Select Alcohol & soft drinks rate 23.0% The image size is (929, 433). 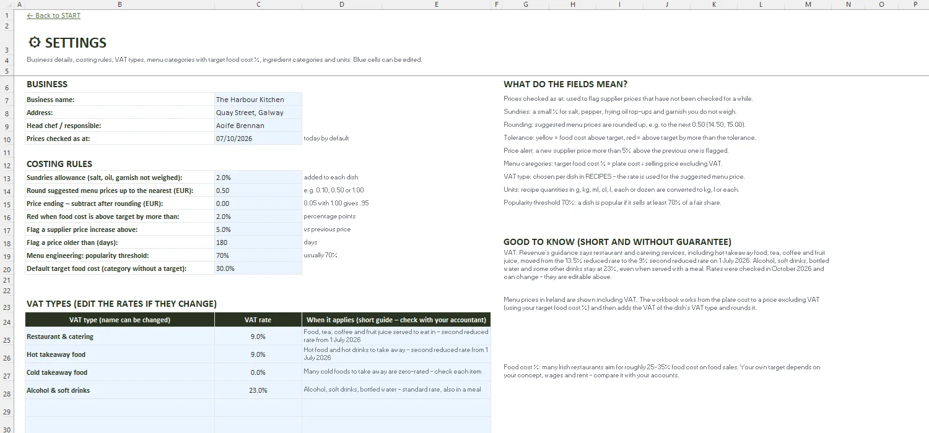[x=258, y=390]
